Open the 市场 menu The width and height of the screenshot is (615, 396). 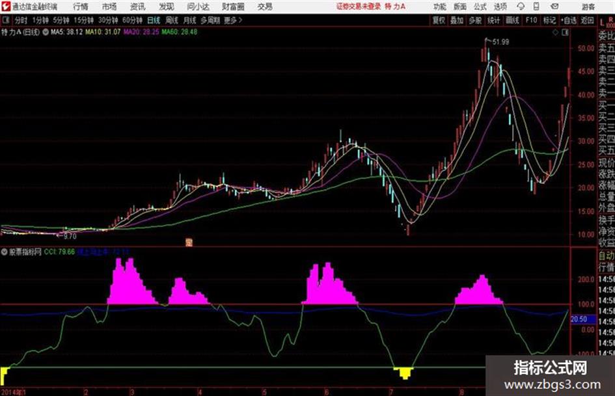pos(109,7)
